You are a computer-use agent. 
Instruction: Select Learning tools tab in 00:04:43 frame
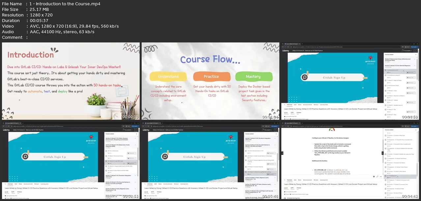[x=324, y=180]
